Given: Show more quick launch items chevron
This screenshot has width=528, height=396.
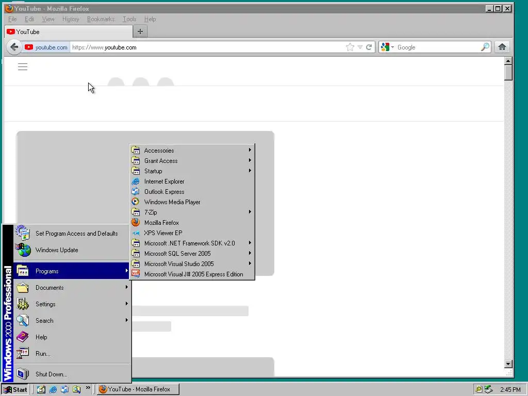Looking at the screenshot, I should tap(88, 388).
